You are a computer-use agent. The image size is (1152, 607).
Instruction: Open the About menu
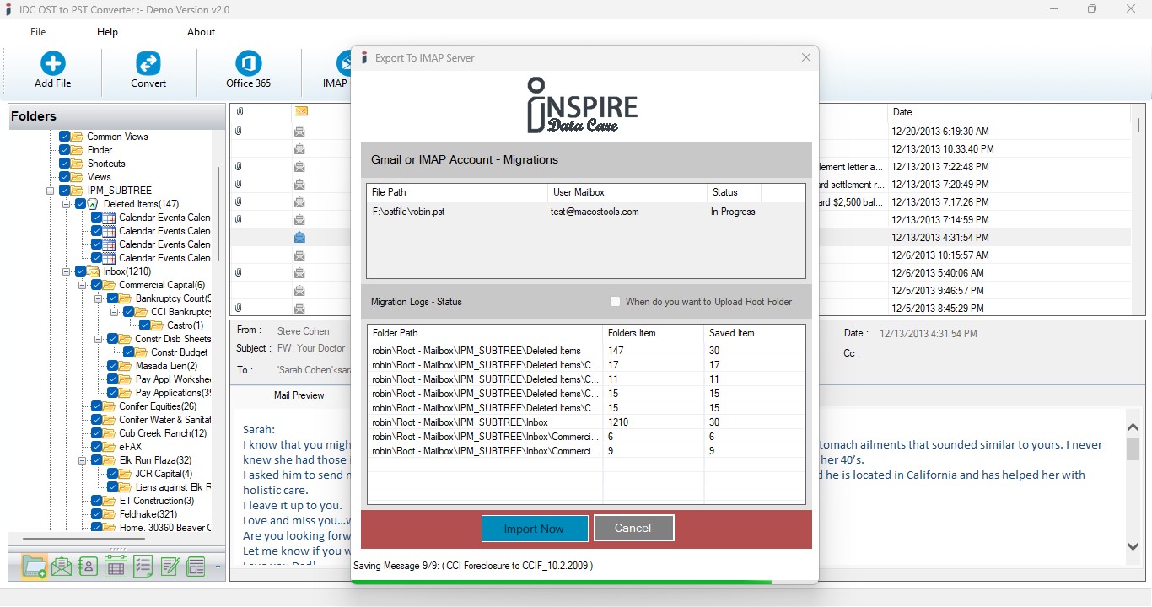click(x=201, y=32)
